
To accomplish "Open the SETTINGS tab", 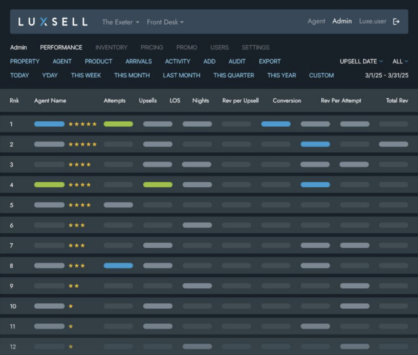I will pyautogui.click(x=256, y=47).
